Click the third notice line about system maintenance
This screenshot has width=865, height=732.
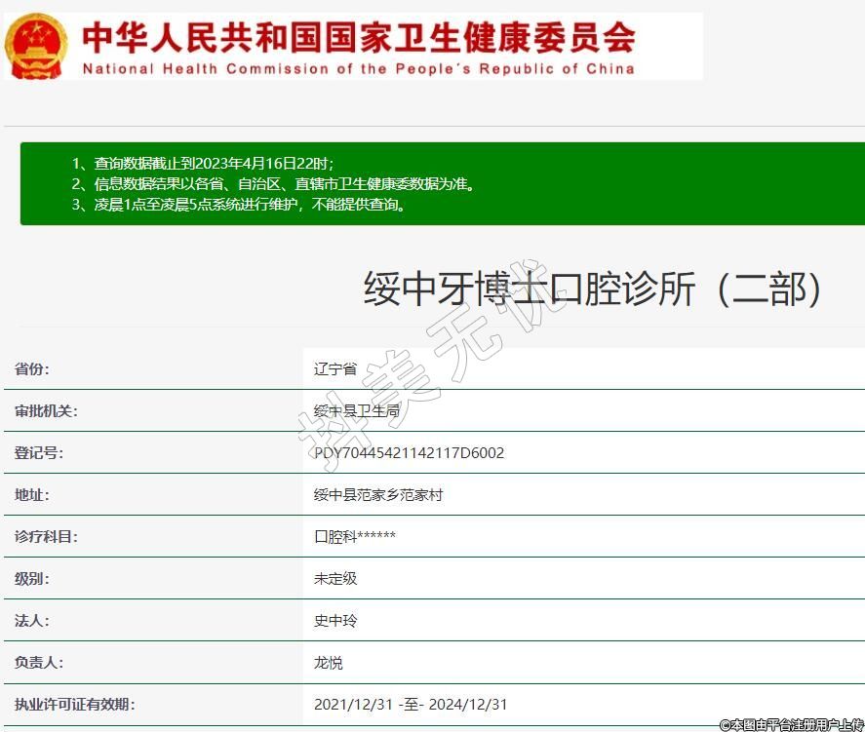[239, 205]
